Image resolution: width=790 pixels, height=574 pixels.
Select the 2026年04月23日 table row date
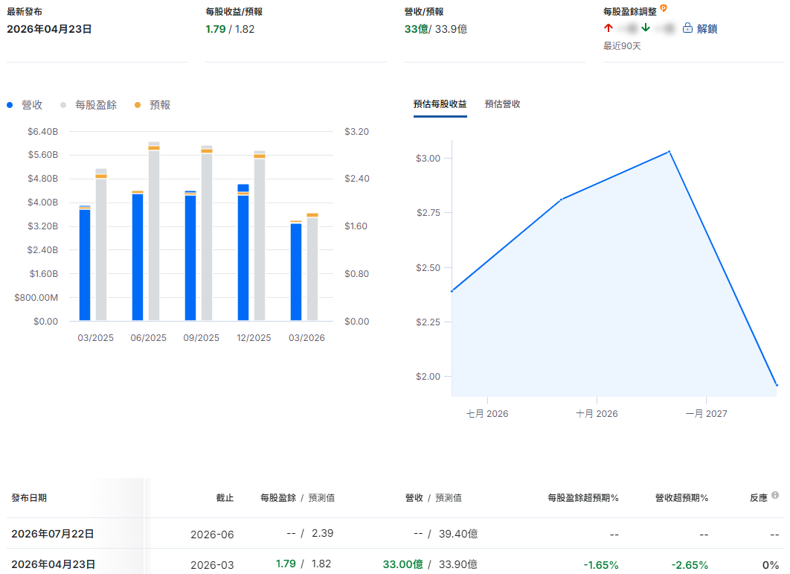point(53,564)
